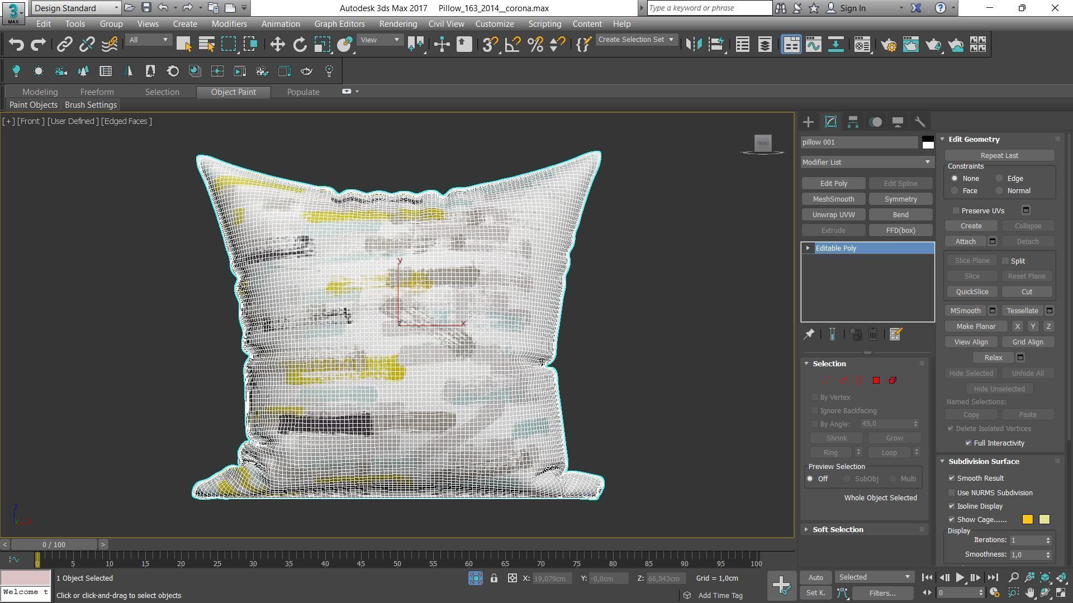This screenshot has width=1073, height=603.
Task: Toggle Isoline Display checkbox
Action: [952, 506]
